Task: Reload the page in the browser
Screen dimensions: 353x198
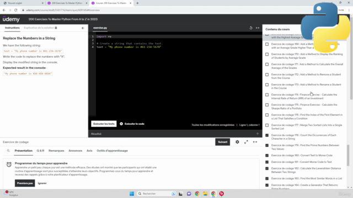Action: 16,10
